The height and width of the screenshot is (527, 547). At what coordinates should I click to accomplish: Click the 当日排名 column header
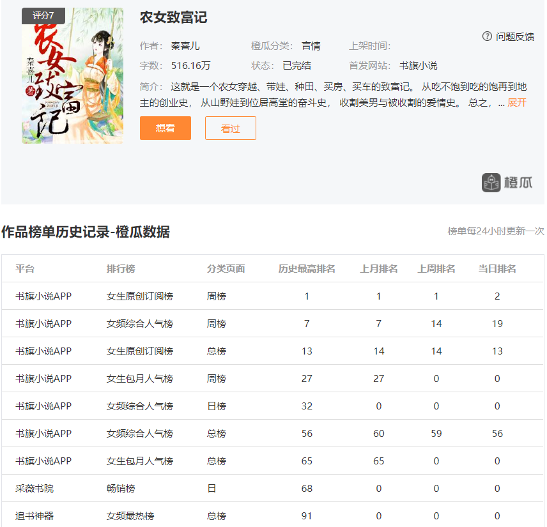tap(497, 268)
